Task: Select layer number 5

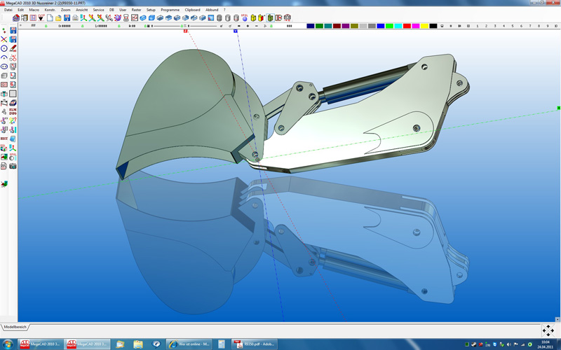Action: (513, 26)
